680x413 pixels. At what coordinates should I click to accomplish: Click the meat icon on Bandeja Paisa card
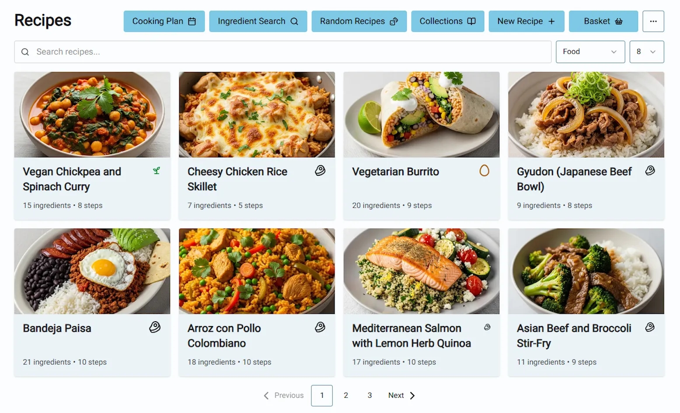[x=155, y=327]
